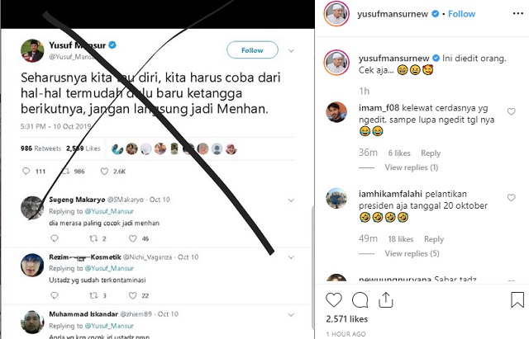The height and width of the screenshot is (339, 529).
Task: Open the chevron menu on Muhammad Iskandar's reply
Action: (x=291, y=315)
